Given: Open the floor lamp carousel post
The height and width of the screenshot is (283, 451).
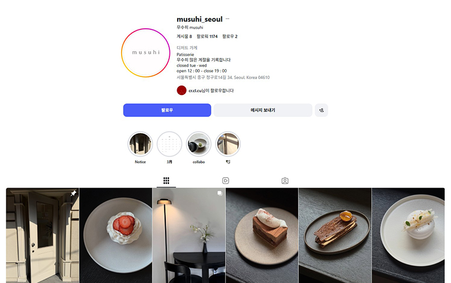Looking at the screenshot, I should point(189,235).
